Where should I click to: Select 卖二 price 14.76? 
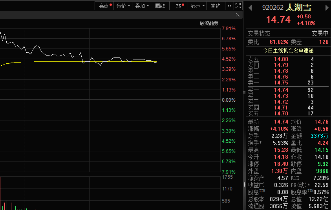tap(281, 77)
